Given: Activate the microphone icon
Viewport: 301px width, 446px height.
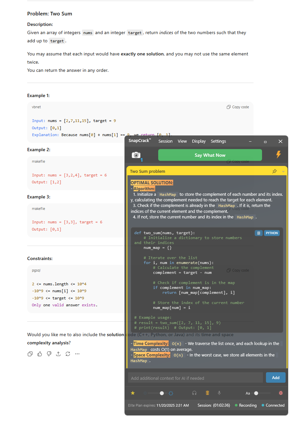Looking at the screenshot, I should pyautogui.click(x=219, y=393).
